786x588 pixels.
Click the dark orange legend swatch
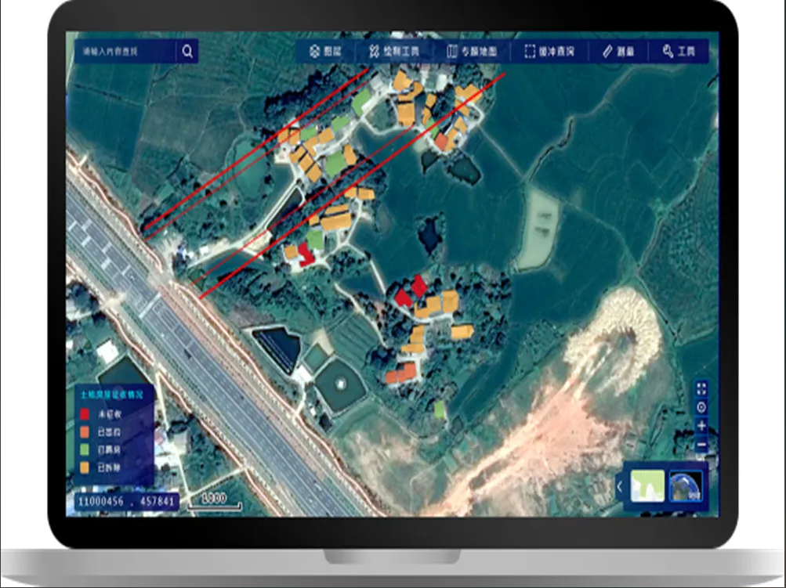click(85, 431)
